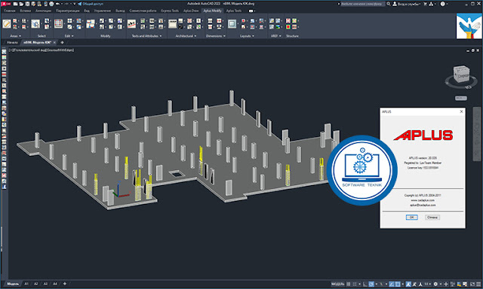The height and width of the screenshot is (289, 483).
Task: Click the top-left Dimensions panel icon
Action: [x=210, y=21]
